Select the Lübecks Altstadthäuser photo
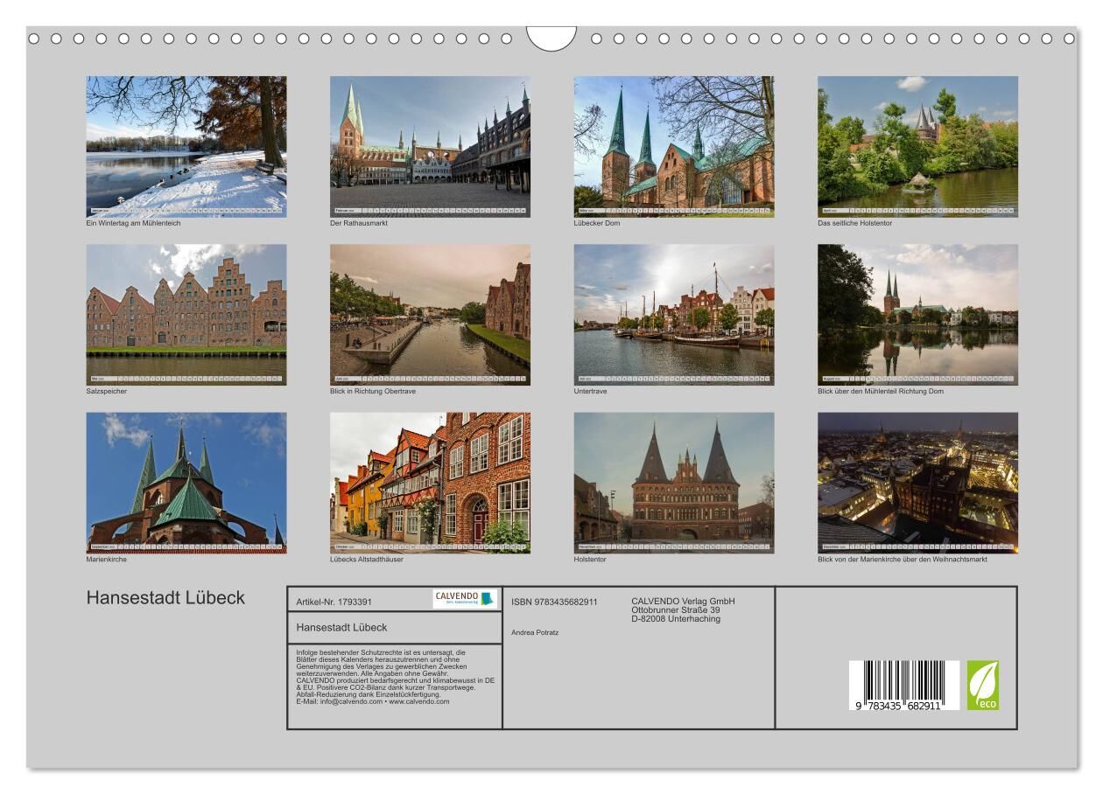 click(x=430, y=483)
